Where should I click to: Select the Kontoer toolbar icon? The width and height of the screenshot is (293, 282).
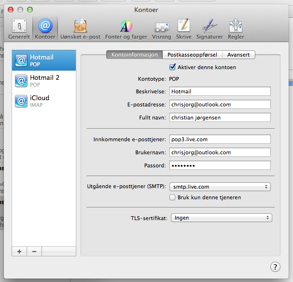(x=45, y=29)
